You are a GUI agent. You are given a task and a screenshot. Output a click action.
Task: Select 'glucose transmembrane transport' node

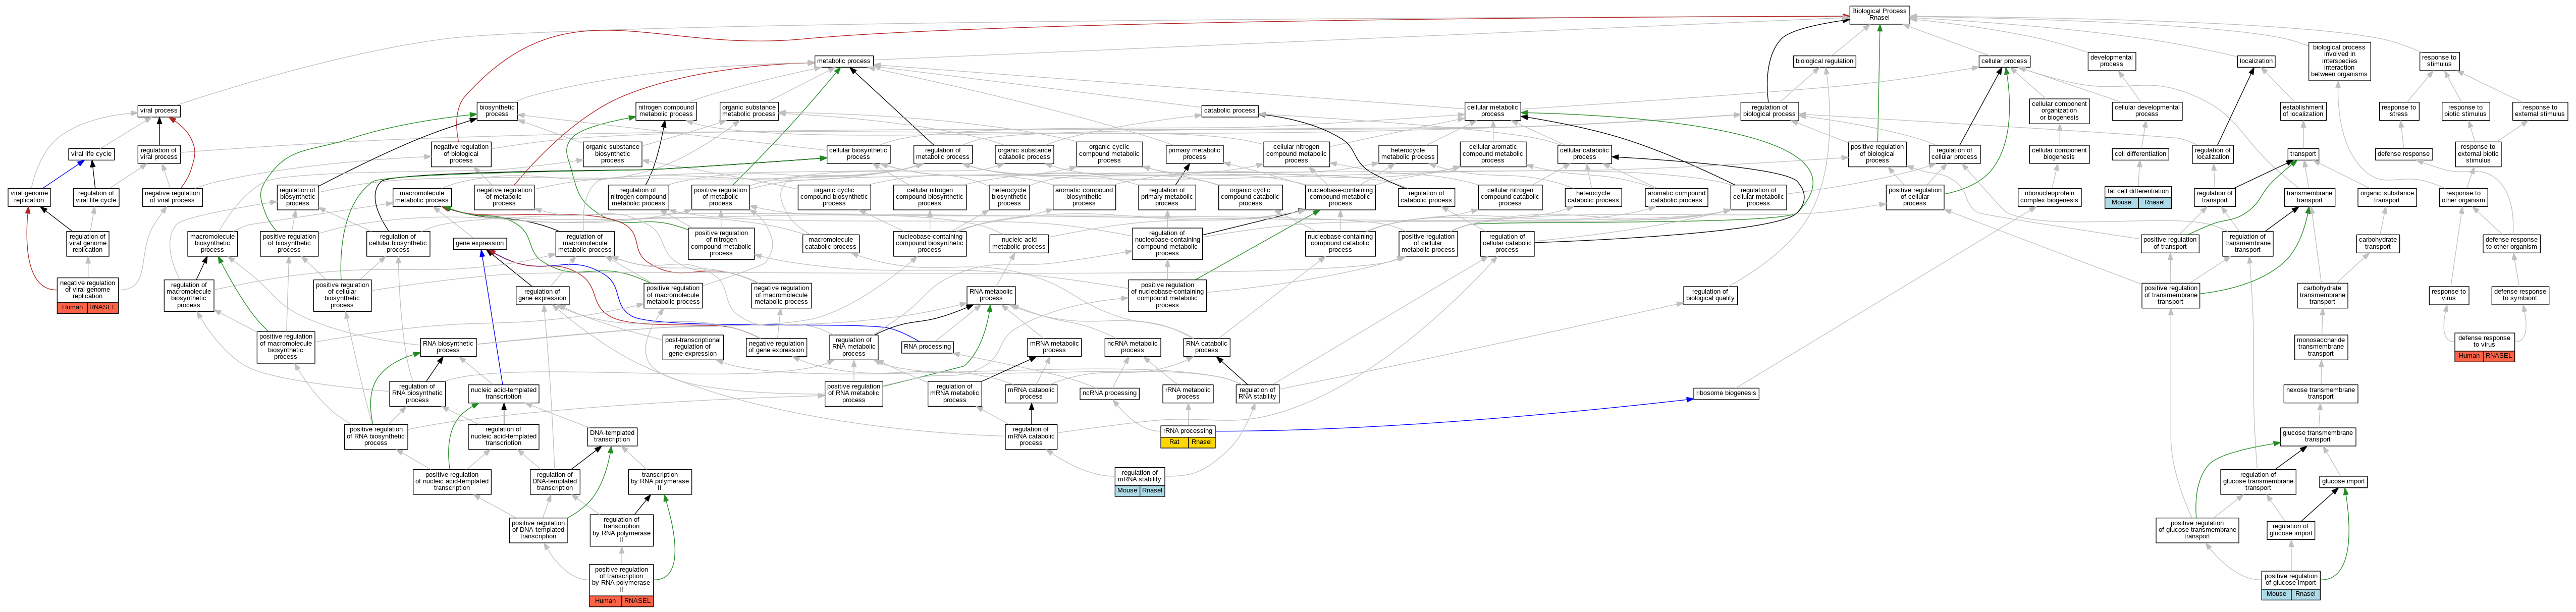click(x=2318, y=436)
